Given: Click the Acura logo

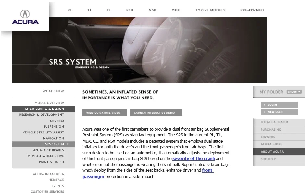Looking at the screenshot, I should point(25,17).
